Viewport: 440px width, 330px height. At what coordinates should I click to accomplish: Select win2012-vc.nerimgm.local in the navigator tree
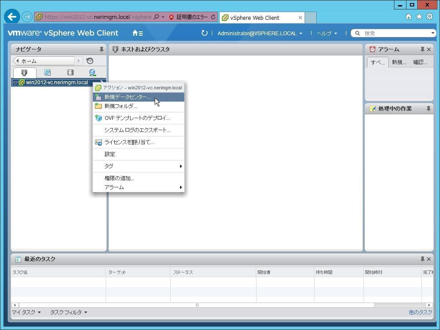pyautogui.click(x=57, y=82)
